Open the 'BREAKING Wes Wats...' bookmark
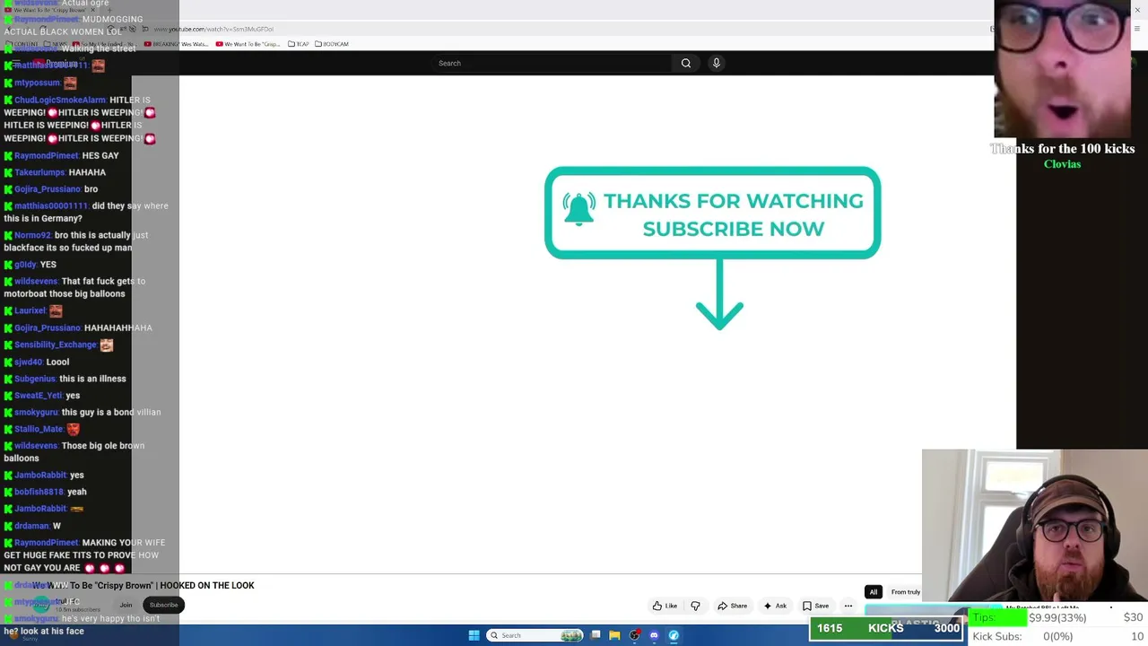The image size is (1148, 646). click(176, 44)
